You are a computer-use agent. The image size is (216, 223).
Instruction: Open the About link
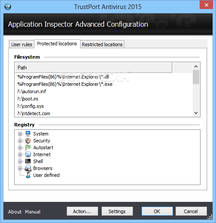coord(15,212)
